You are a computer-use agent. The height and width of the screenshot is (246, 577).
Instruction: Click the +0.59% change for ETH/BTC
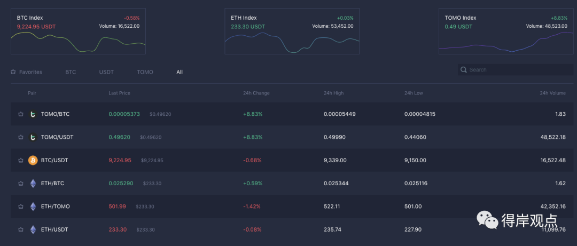253,184
